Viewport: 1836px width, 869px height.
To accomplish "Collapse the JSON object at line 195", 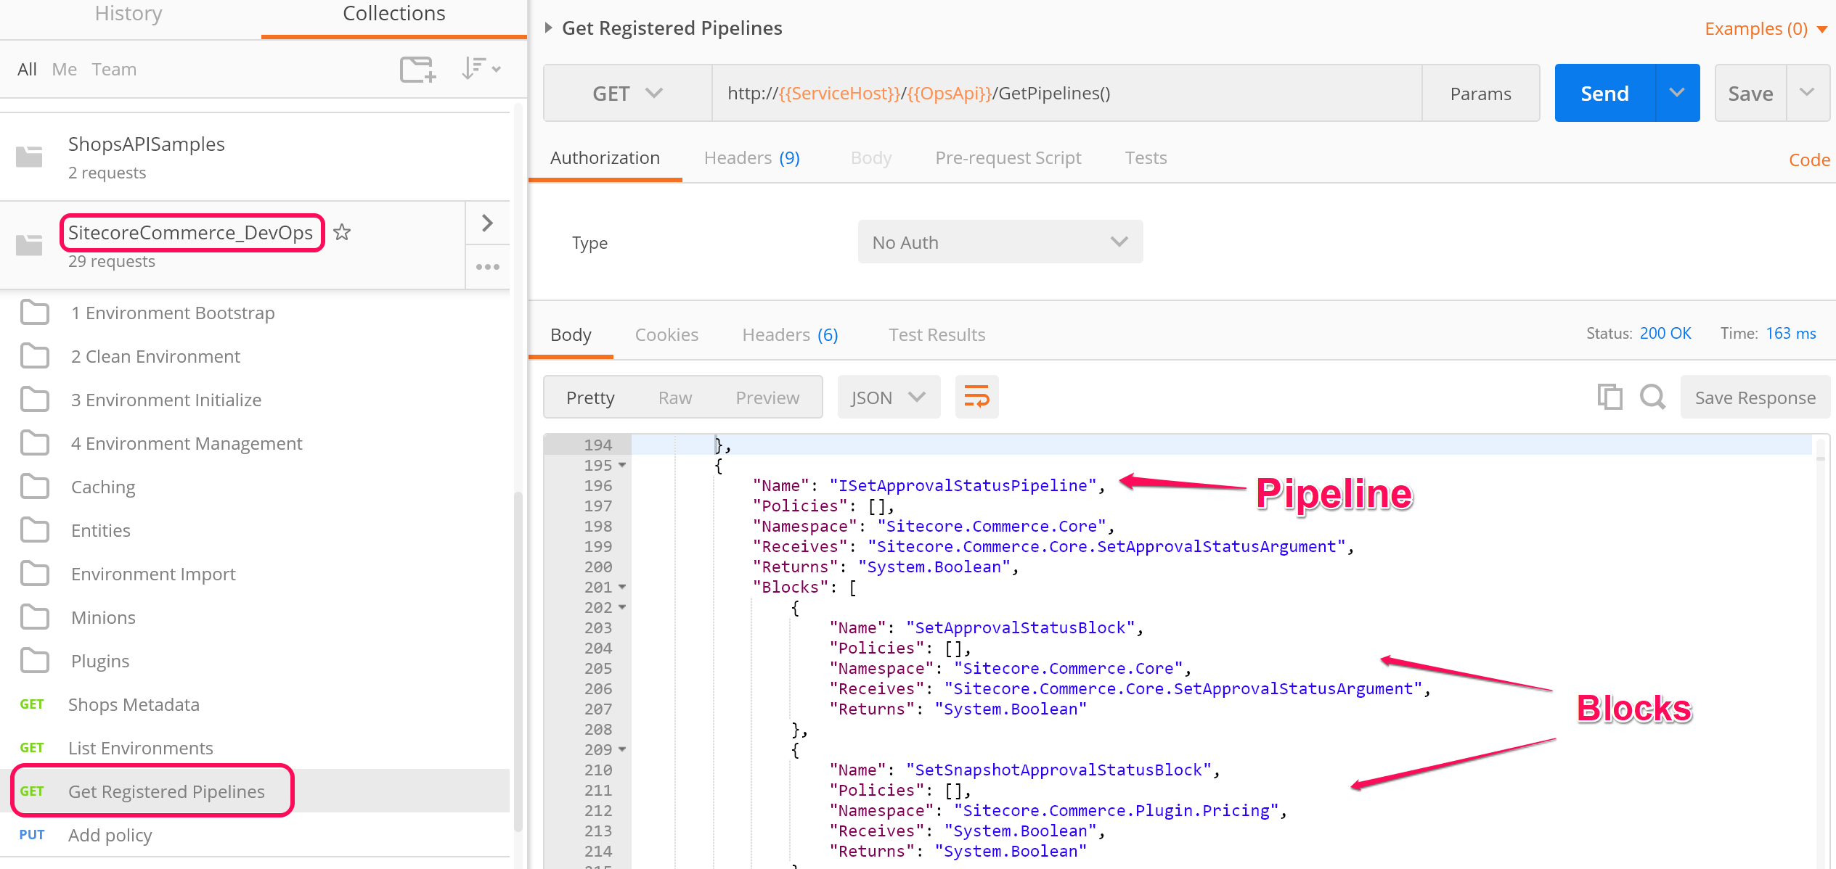I will coord(621,465).
